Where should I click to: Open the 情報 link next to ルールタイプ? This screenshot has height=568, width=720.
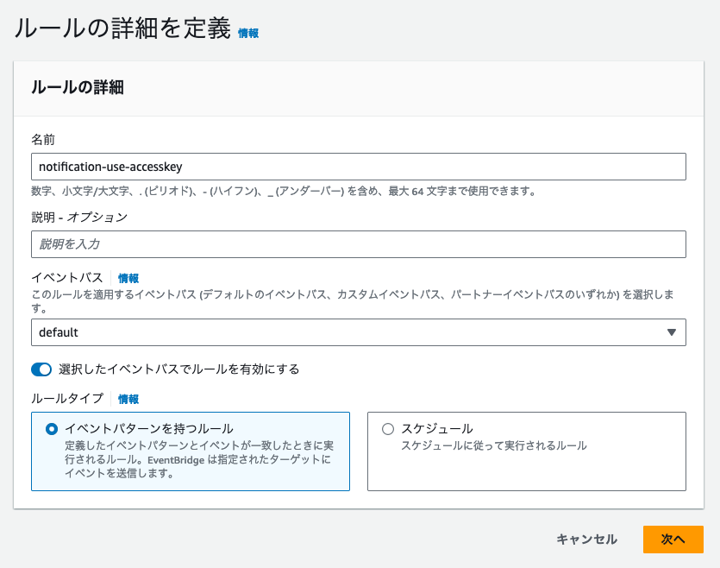[x=128, y=399]
